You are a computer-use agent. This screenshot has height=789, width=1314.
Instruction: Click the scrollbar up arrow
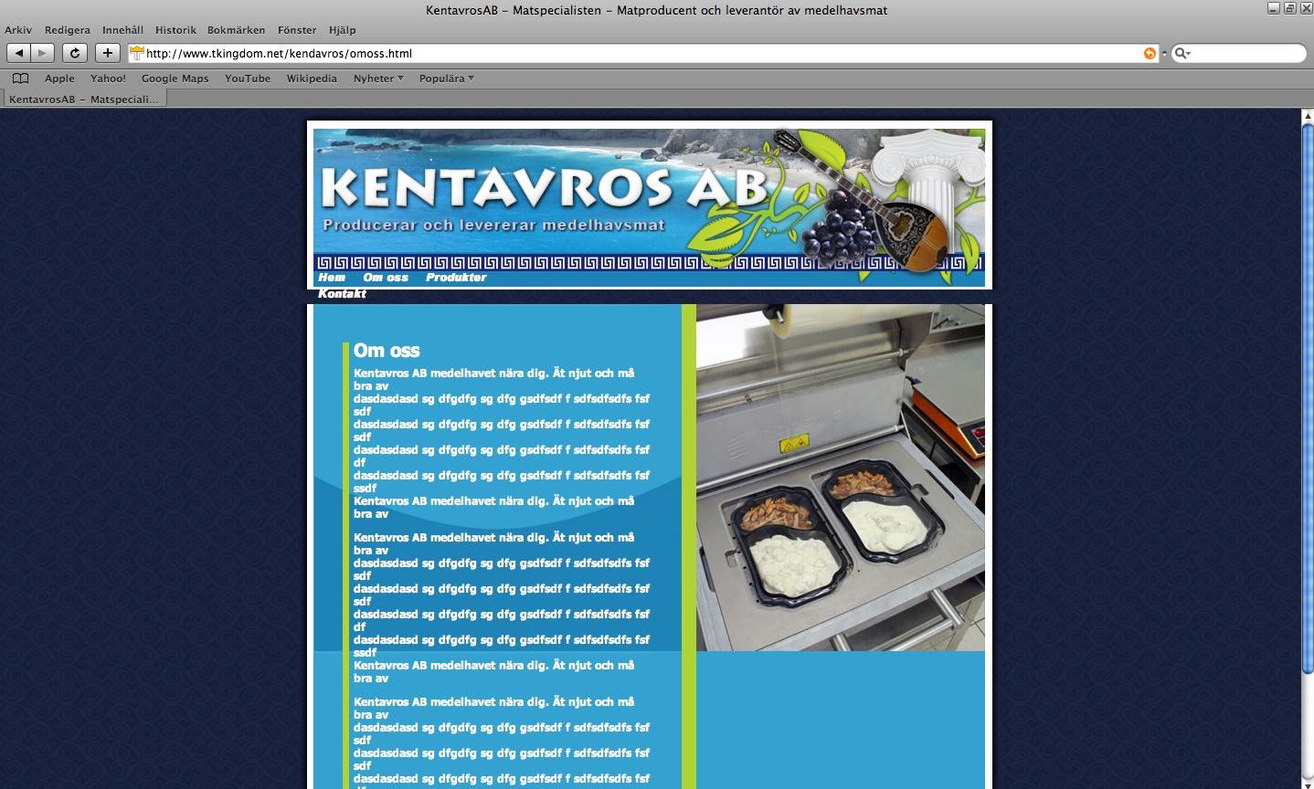pyautogui.click(x=1307, y=116)
